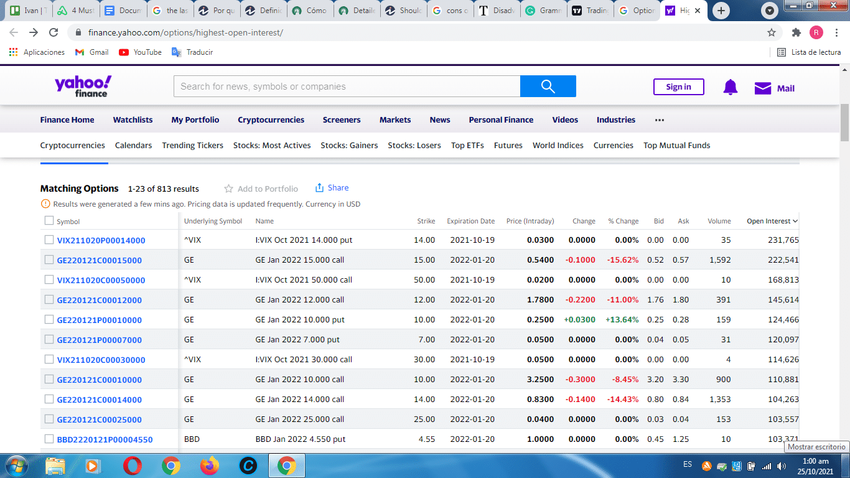
Task: Switch to the Grammarly browser tab
Action: click(x=543, y=11)
